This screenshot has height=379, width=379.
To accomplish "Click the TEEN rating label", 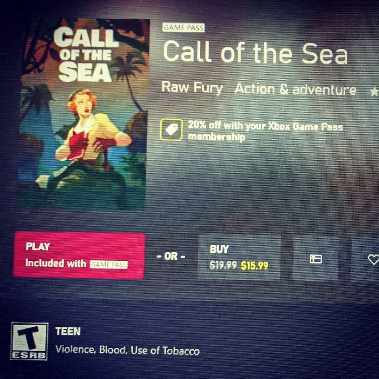I will (x=68, y=331).
